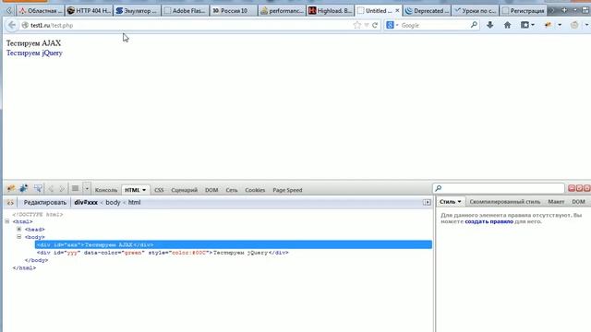Open the downloads arrow icon

pyautogui.click(x=489, y=25)
